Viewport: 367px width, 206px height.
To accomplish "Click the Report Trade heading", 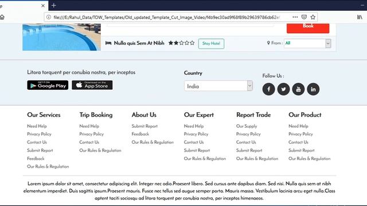I will 253,115.
